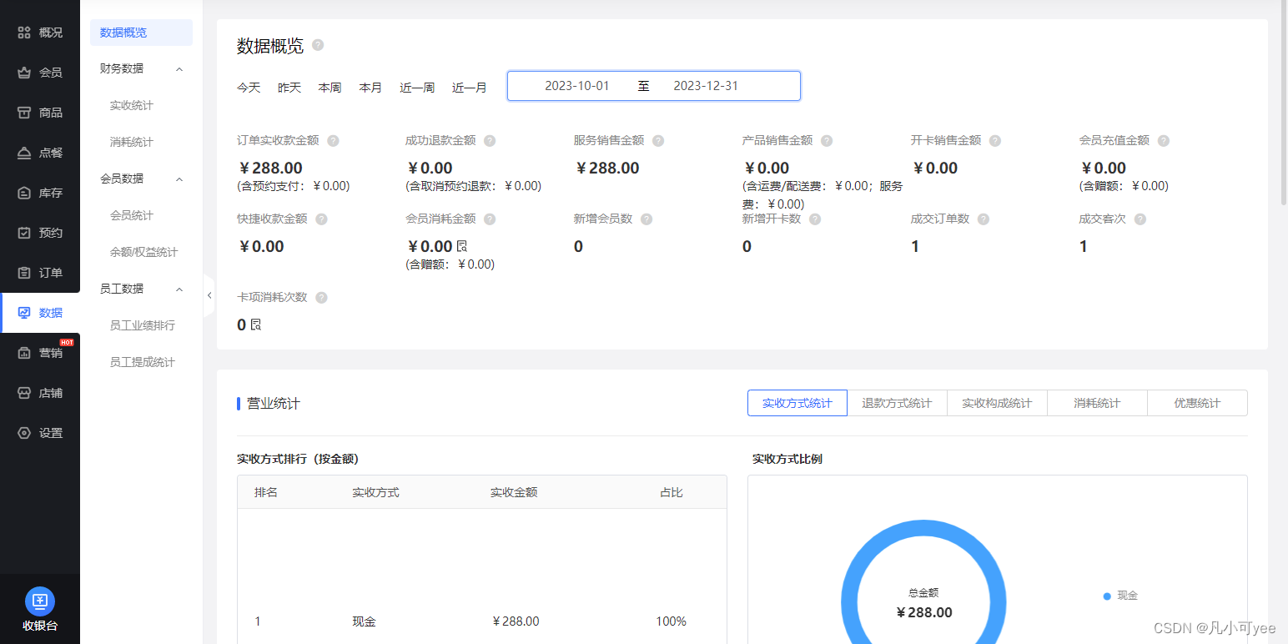Click the 营销 marketing icon

(x=24, y=353)
